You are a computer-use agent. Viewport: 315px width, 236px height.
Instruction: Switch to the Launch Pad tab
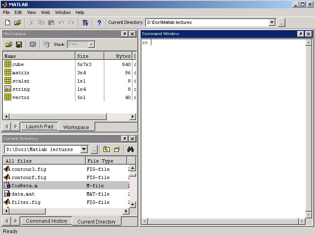[40, 126]
